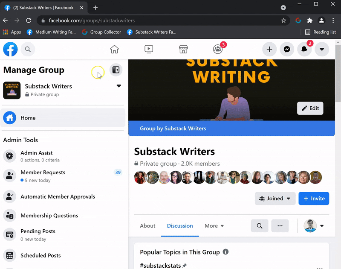Click the 39 member requests badge
The width and height of the screenshot is (341, 269).
tap(118, 173)
